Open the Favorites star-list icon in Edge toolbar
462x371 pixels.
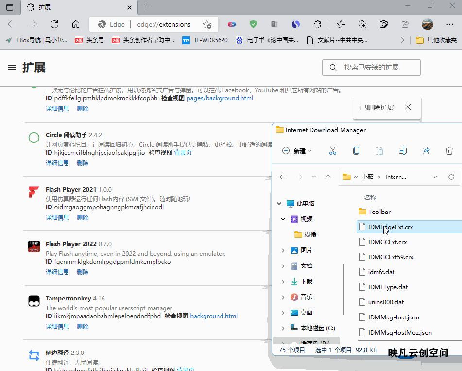(341, 24)
